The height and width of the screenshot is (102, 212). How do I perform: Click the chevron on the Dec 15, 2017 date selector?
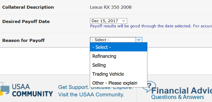pyautogui.click(x=123, y=21)
